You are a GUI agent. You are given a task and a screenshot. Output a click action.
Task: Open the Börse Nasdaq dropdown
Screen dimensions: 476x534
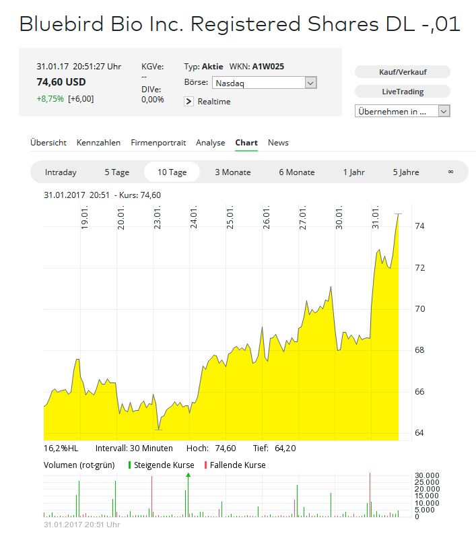(264, 83)
